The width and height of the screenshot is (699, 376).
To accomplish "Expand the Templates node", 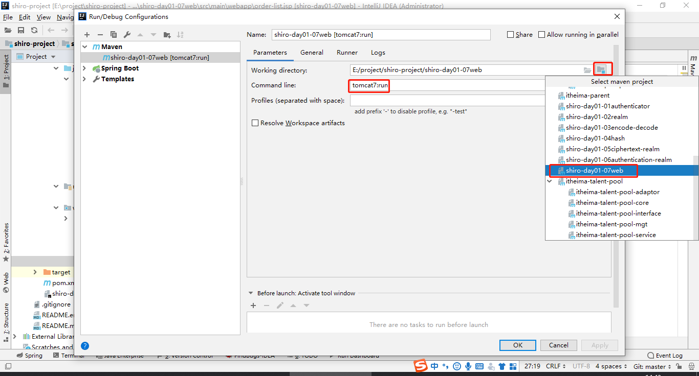I will tap(85, 79).
